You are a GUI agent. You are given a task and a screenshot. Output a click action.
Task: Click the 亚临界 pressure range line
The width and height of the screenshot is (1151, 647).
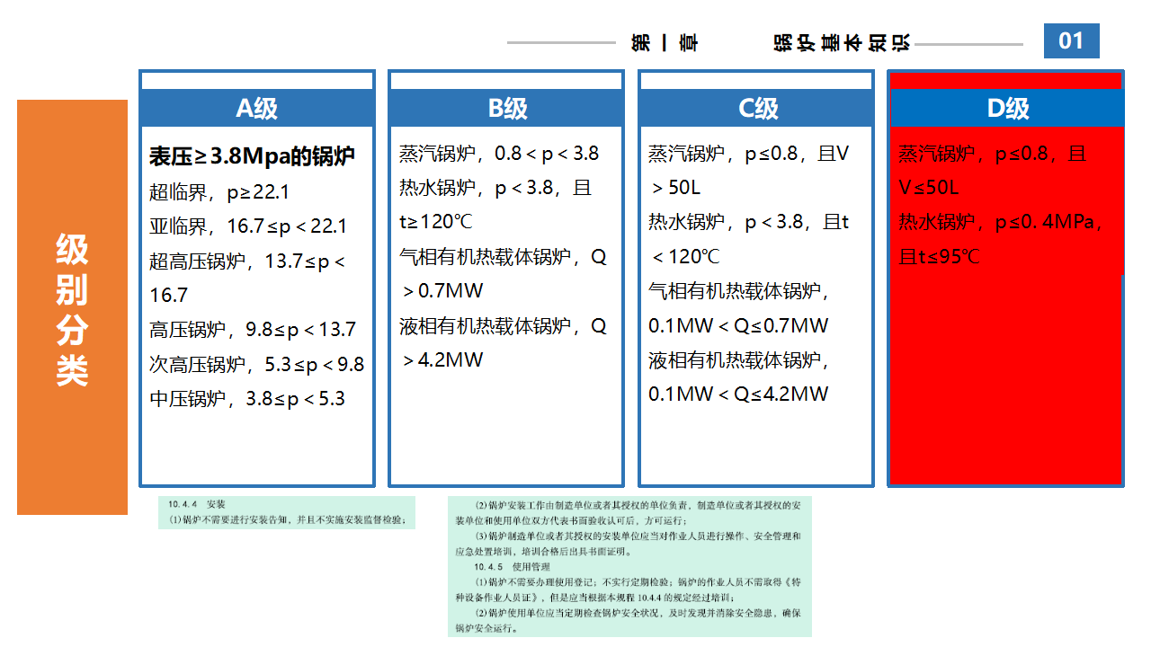[247, 226]
